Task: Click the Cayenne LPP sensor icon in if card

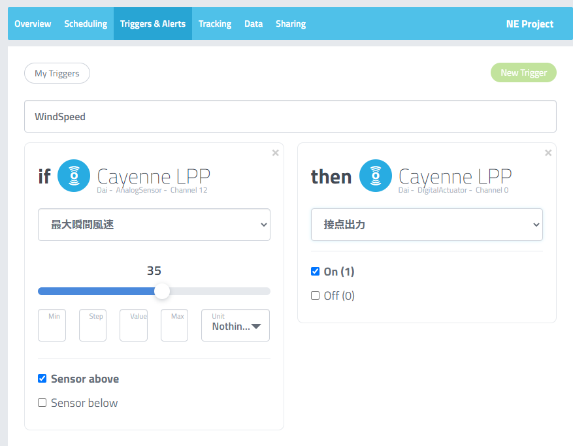Action: click(74, 176)
